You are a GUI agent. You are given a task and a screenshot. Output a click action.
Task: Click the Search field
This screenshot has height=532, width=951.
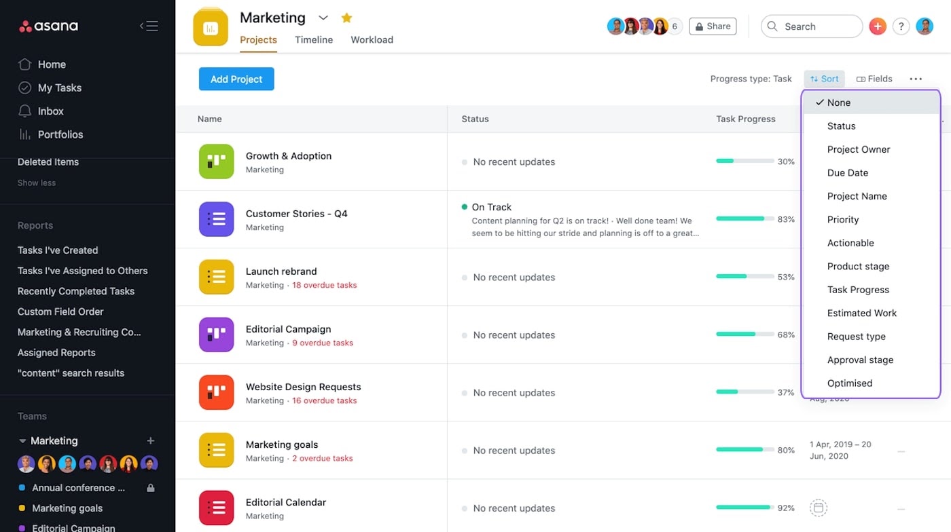[812, 26]
